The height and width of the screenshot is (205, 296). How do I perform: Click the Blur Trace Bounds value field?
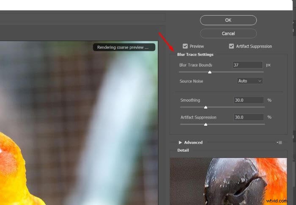[247, 65]
